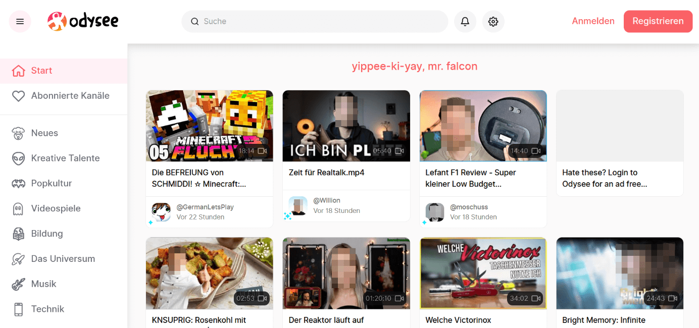Click the Registrieren button
This screenshot has height=328, width=699.
pos(658,21)
